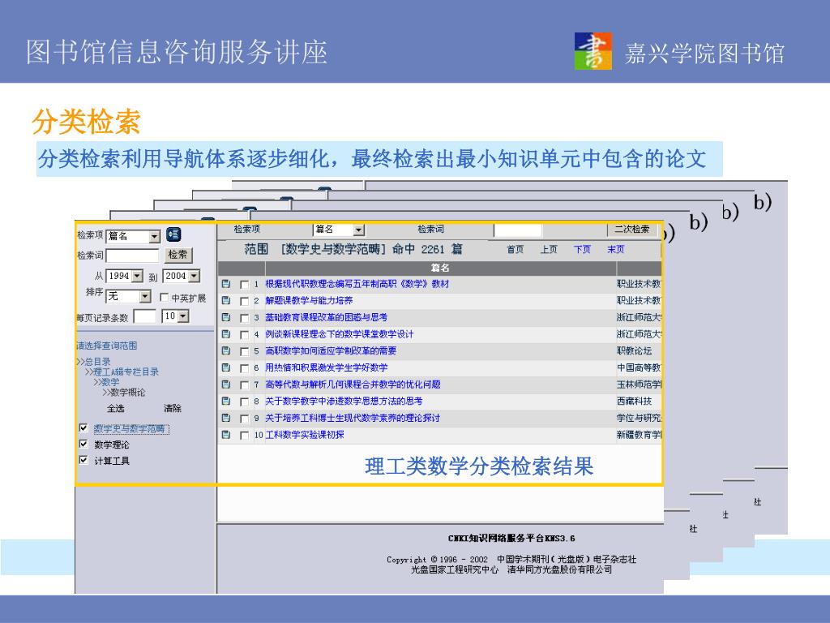Image resolution: width=830 pixels, height=623 pixels.
Task: Open document icon for row 解题课教学与能力培养
Action: 226,300
